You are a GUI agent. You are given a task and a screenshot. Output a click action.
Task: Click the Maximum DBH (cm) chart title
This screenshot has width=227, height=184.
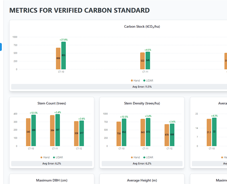click(52, 180)
